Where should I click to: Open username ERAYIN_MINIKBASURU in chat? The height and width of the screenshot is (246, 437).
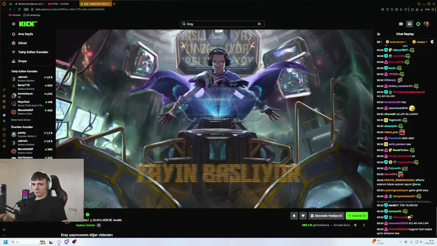(399, 180)
